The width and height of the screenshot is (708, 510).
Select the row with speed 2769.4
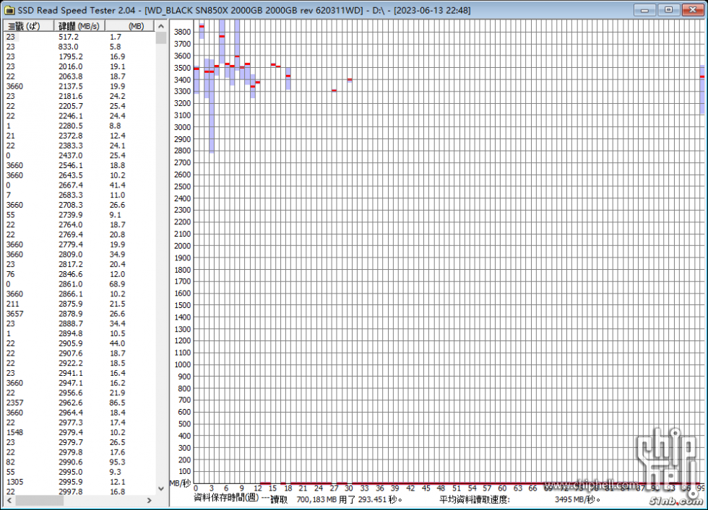coord(79,235)
